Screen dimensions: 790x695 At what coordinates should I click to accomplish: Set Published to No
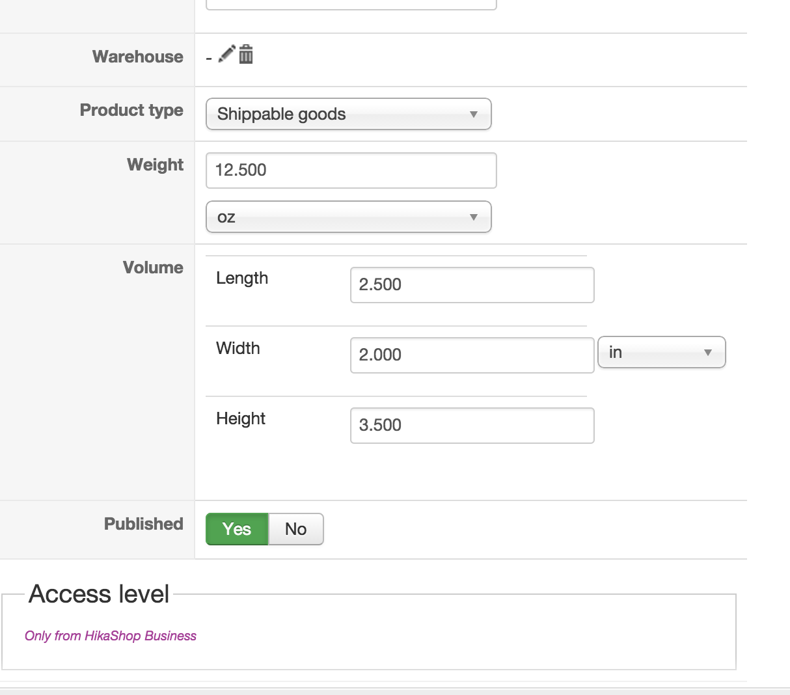pyautogui.click(x=295, y=529)
